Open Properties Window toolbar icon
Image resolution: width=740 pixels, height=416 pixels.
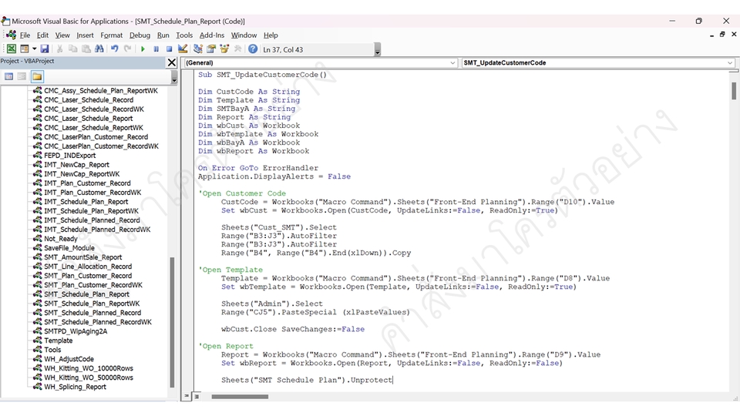[211, 49]
